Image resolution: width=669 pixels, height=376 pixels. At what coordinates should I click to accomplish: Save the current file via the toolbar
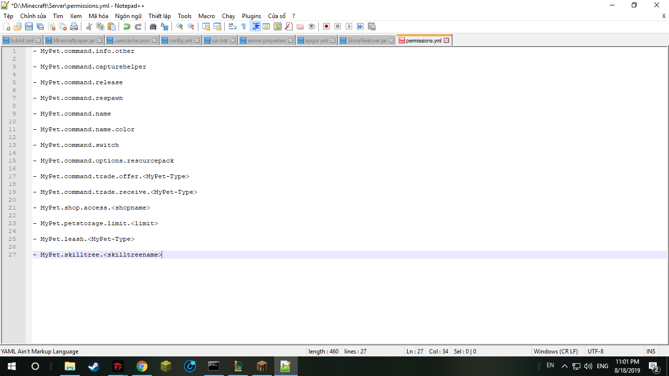[x=29, y=26]
